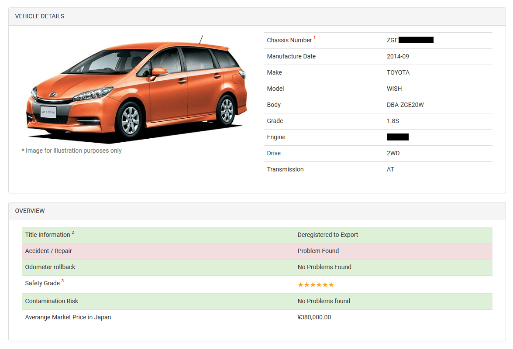Viewport: 513px width, 349px height.
Task: Click the image illustration disclaimer text
Action: coord(72,151)
